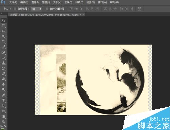The image size is (170, 130).
Task: Select the Healing Brush tool
Action: [x=4, y=53]
